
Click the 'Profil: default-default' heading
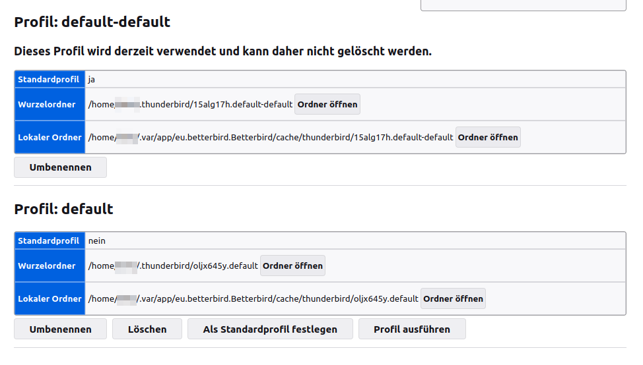(92, 22)
